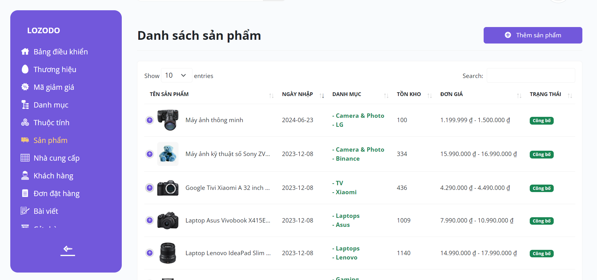Focus the Search input field
Screen dimensions: 597x280
pos(531,76)
